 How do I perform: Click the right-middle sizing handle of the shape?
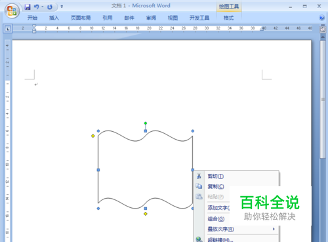click(x=193, y=170)
